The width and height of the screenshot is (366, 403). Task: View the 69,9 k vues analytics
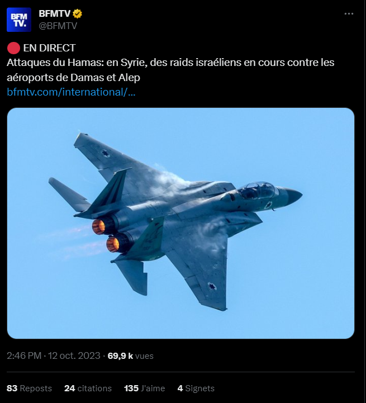(x=130, y=355)
